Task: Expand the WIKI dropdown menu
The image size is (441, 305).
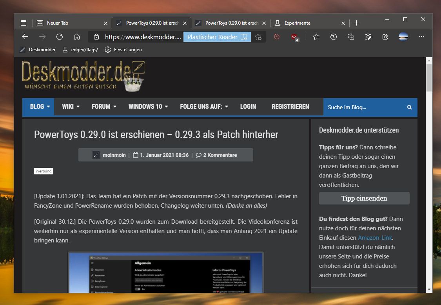Action: coord(71,107)
